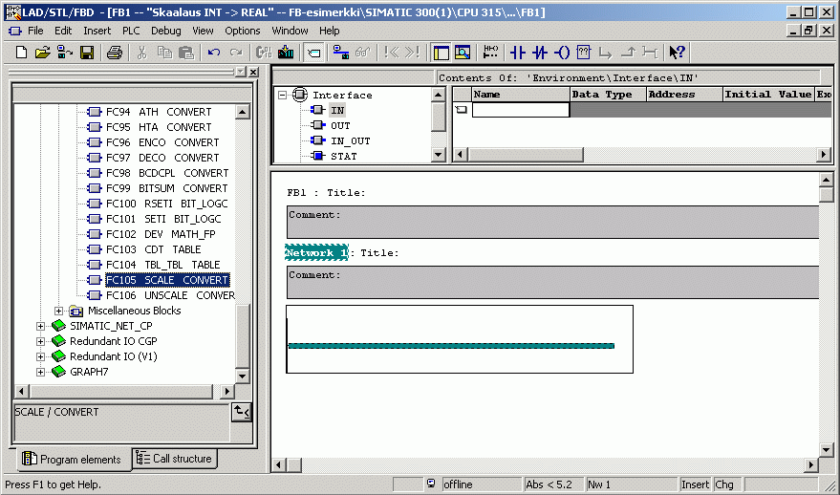Click the Connection toolbar icon
This screenshot has height=495, width=840.
tap(649, 52)
